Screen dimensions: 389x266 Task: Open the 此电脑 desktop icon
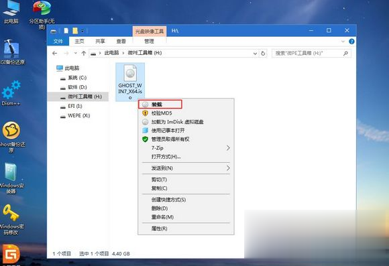point(11,12)
